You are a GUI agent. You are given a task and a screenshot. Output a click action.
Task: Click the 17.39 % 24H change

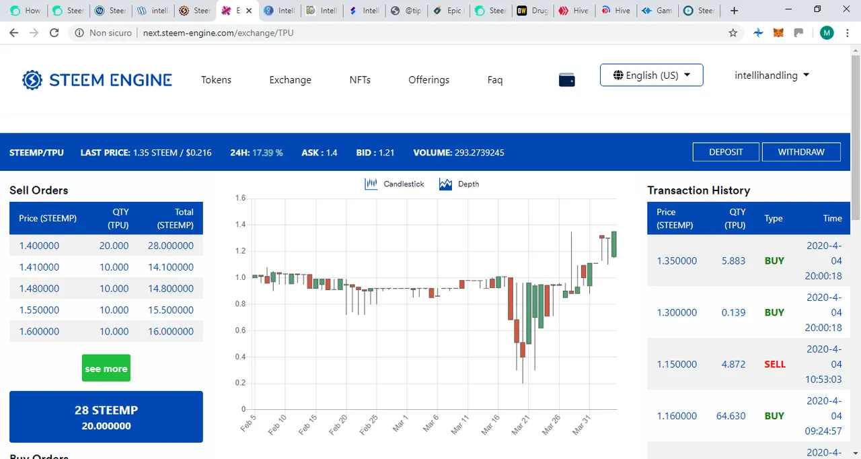[x=268, y=153]
